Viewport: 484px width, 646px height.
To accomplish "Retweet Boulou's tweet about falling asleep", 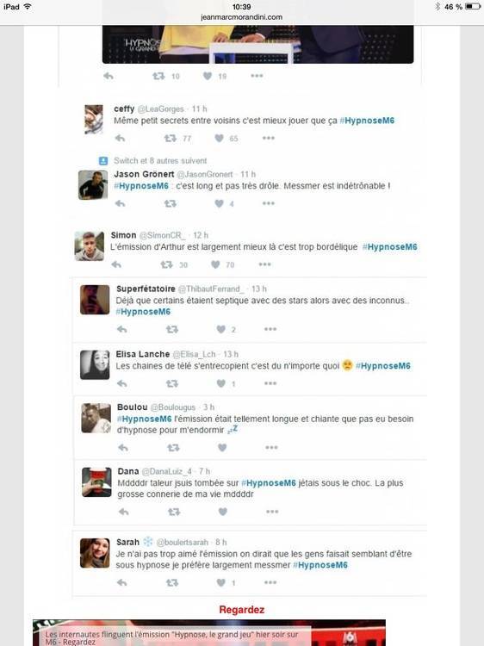I will click(x=173, y=447).
